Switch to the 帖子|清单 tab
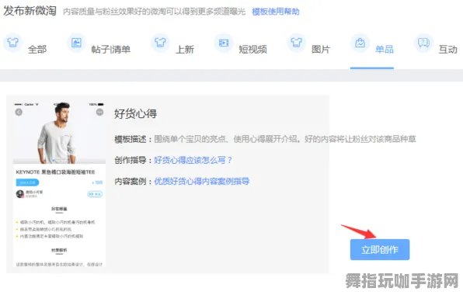The height and width of the screenshot is (295, 463). pyautogui.click(x=111, y=49)
